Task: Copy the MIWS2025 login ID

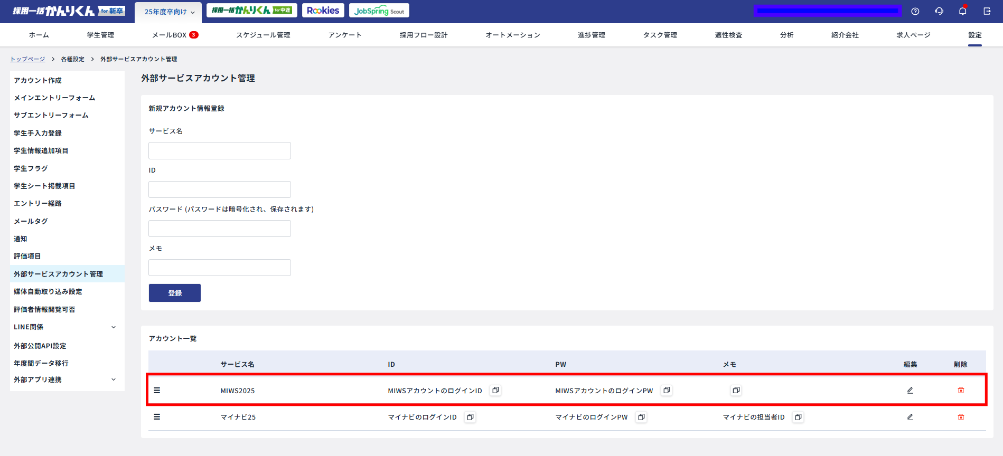Action: coord(495,391)
